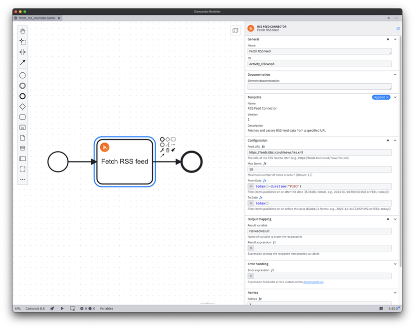The width and height of the screenshot is (415, 329).
Task: Select the global connect tool
Action: point(22,62)
